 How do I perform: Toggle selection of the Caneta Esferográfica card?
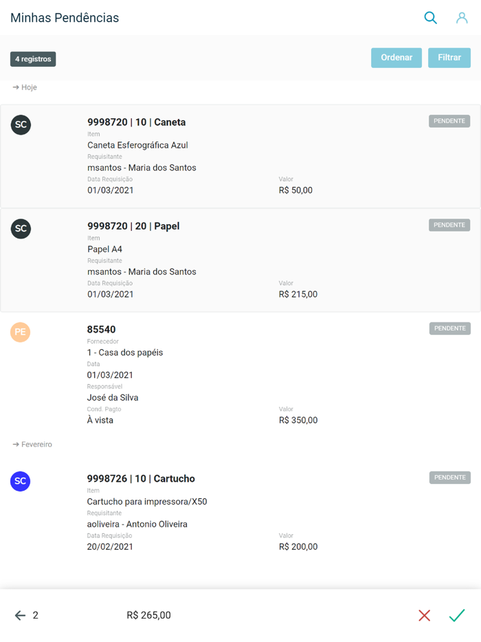[x=240, y=156]
